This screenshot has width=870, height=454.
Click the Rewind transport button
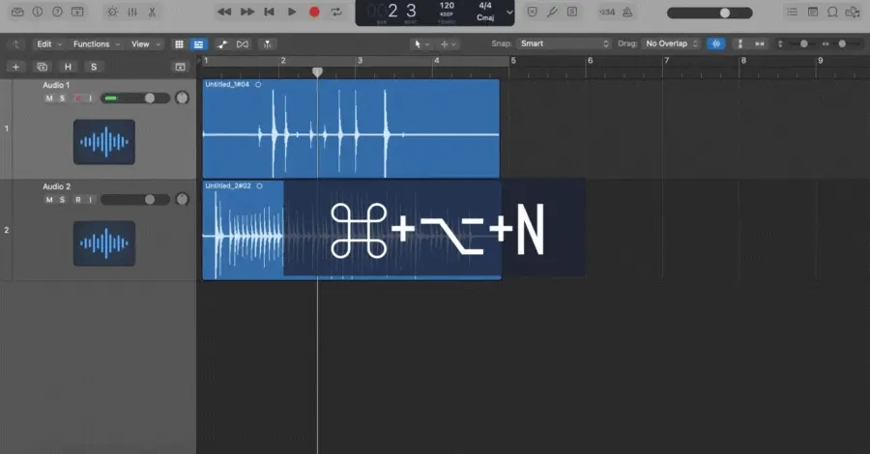point(224,12)
